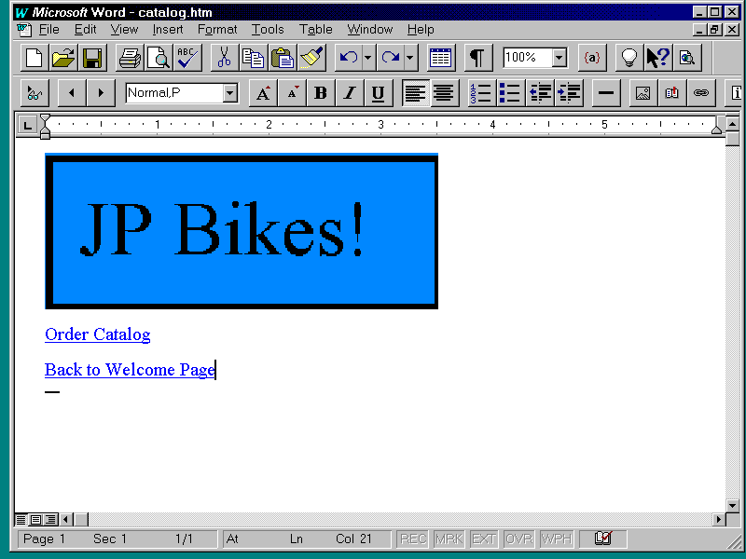
Task: Click the Format Painter brush icon
Action: tap(311, 58)
